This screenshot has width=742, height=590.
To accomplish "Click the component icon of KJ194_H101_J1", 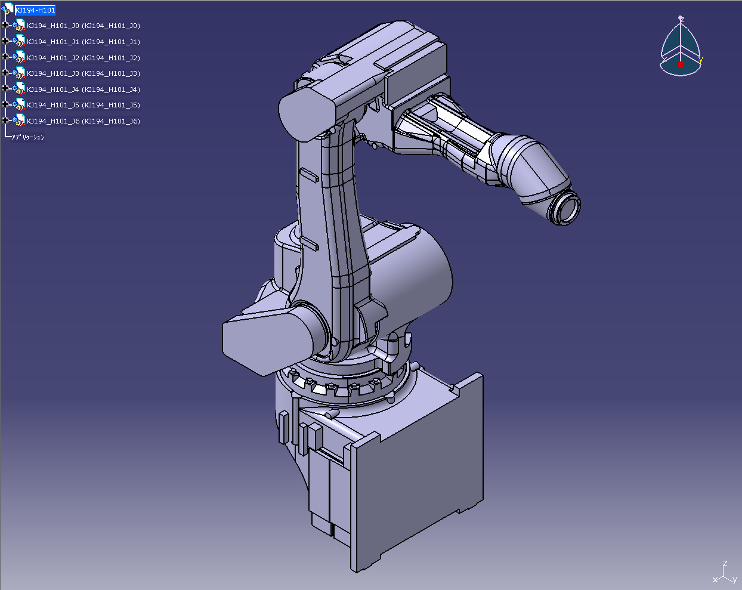I will coord(19,41).
